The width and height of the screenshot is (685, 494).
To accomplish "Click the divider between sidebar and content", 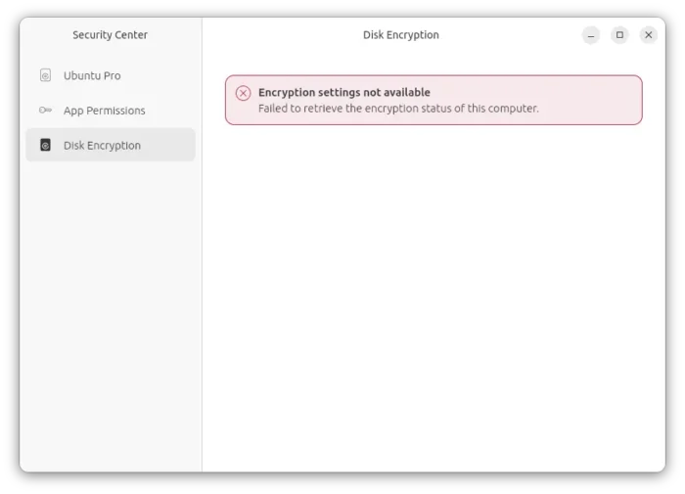I will click(x=202, y=293).
